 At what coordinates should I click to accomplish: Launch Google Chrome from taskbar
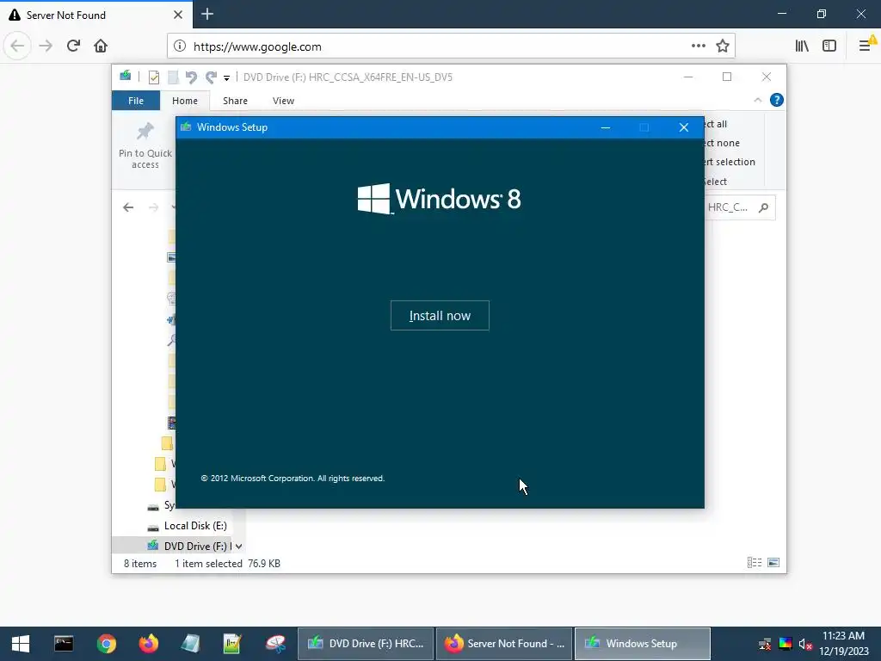(x=106, y=644)
